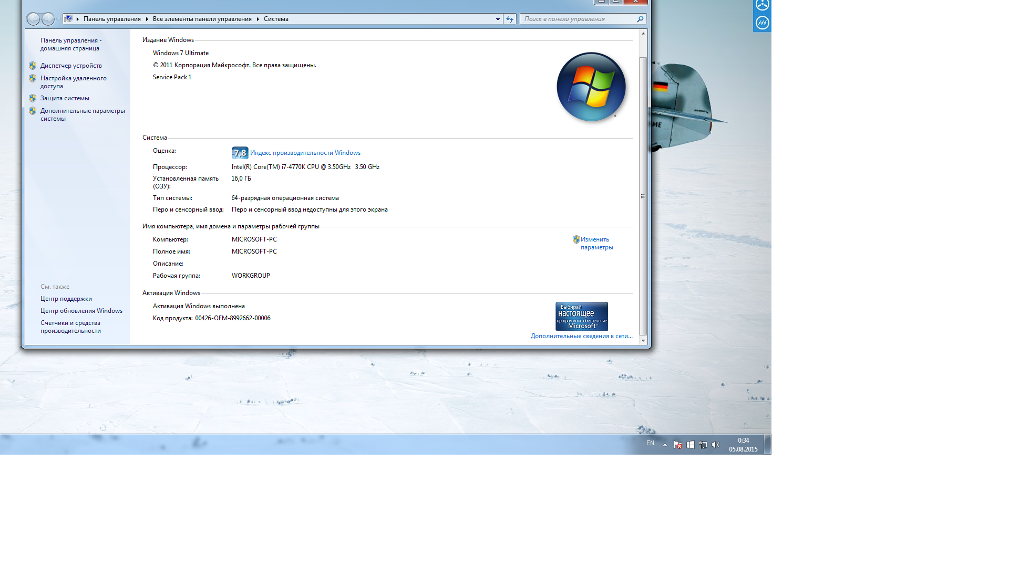The width and height of the screenshot is (1009, 567).
Task: Click shield icon next to Настройка удаленного доступа
Action: pyautogui.click(x=33, y=78)
